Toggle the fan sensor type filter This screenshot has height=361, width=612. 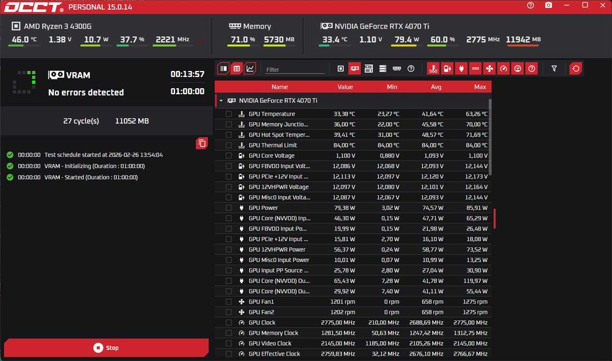coord(490,69)
